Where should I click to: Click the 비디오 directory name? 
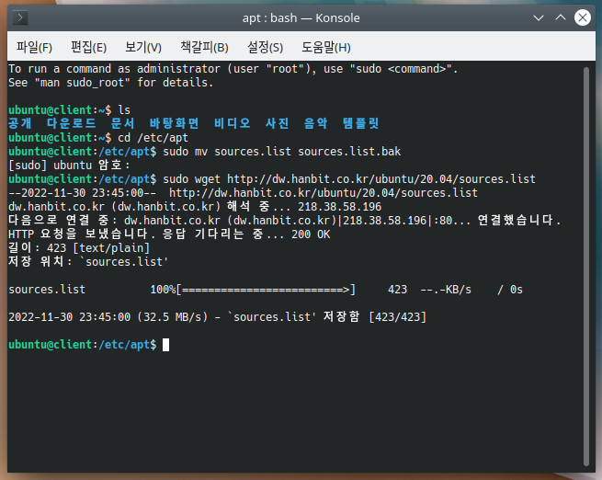coord(232,123)
